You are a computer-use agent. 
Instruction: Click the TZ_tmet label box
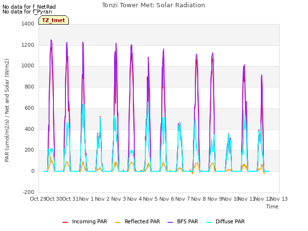(53, 20)
